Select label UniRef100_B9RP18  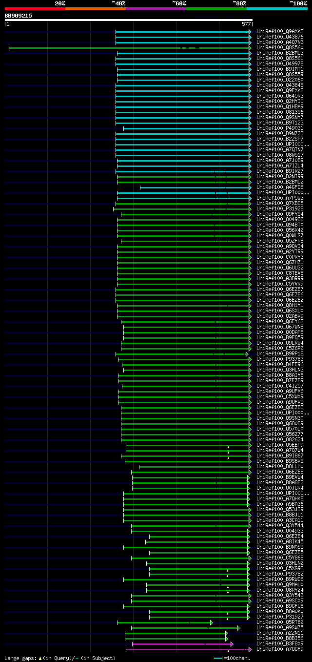pos(280,354)
